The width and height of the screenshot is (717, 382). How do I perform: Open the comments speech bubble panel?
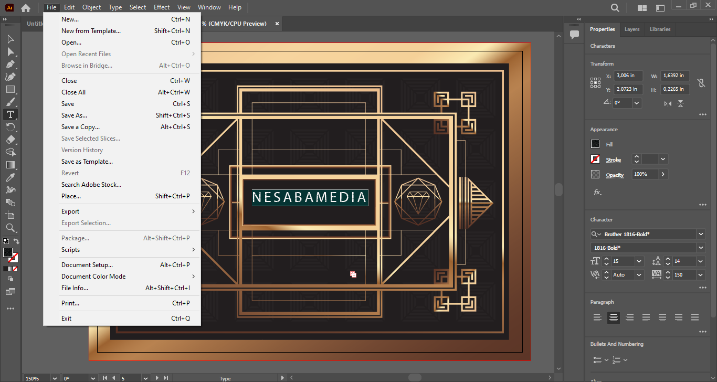pyautogui.click(x=574, y=35)
